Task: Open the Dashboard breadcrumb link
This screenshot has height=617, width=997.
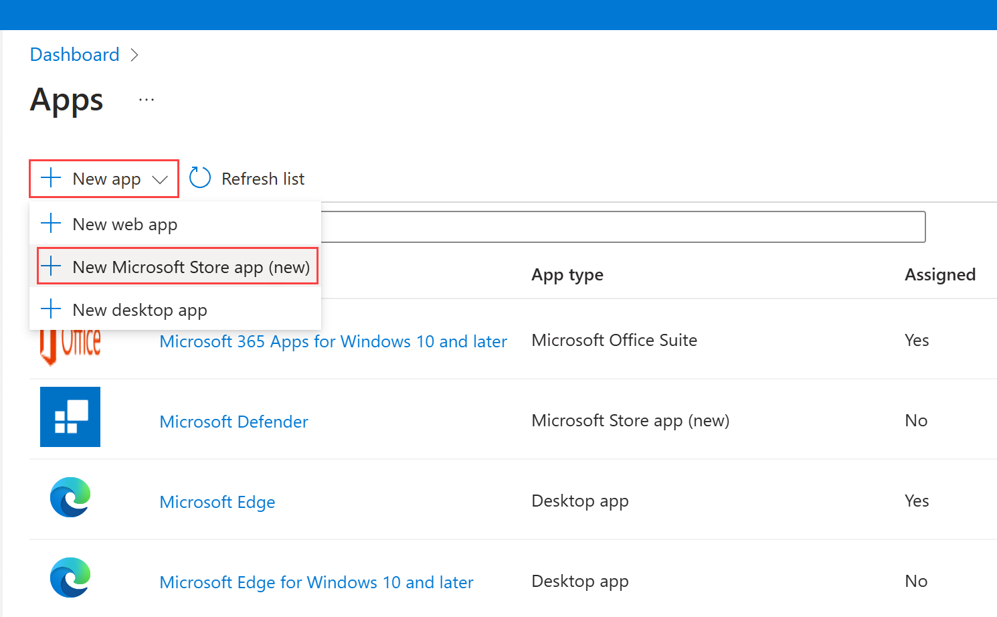Action: (74, 54)
